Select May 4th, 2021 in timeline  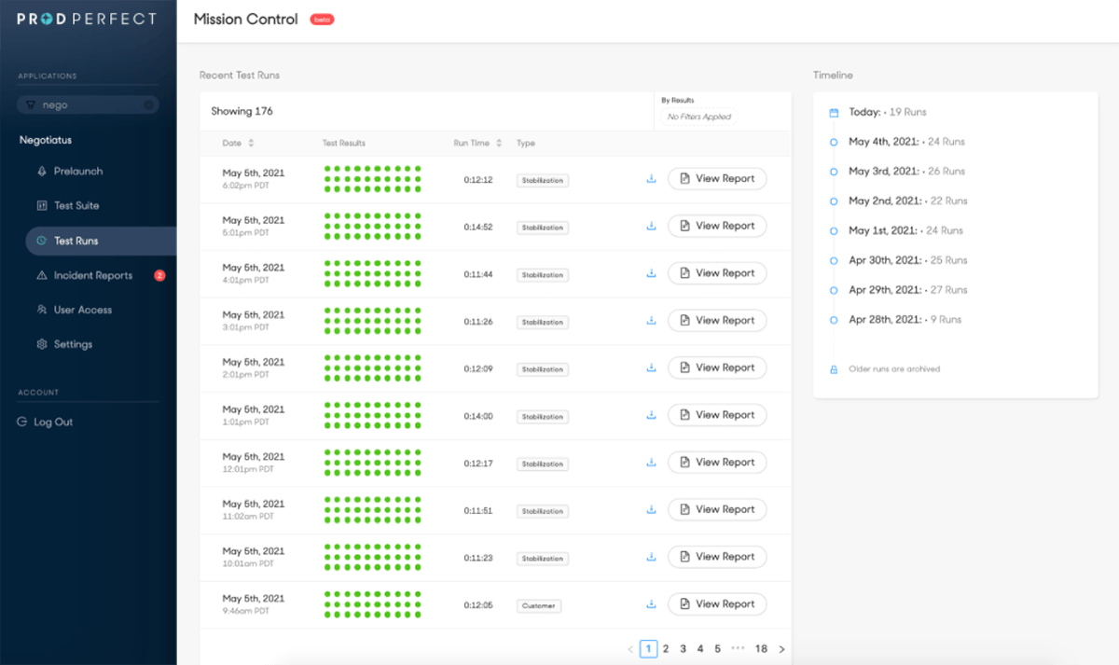point(906,143)
